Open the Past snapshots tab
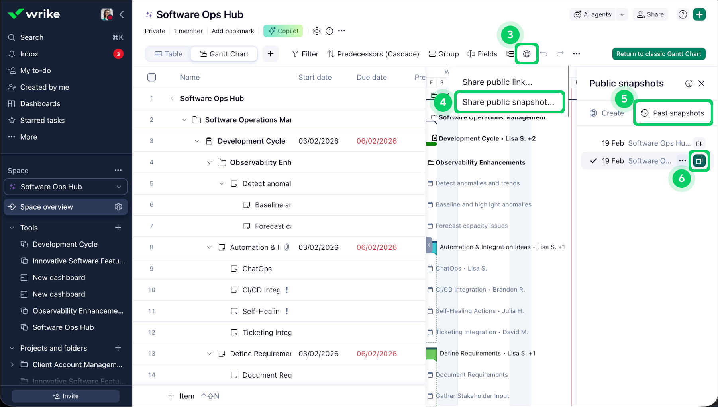Screen dimensions: 718x407 (673, 113)
